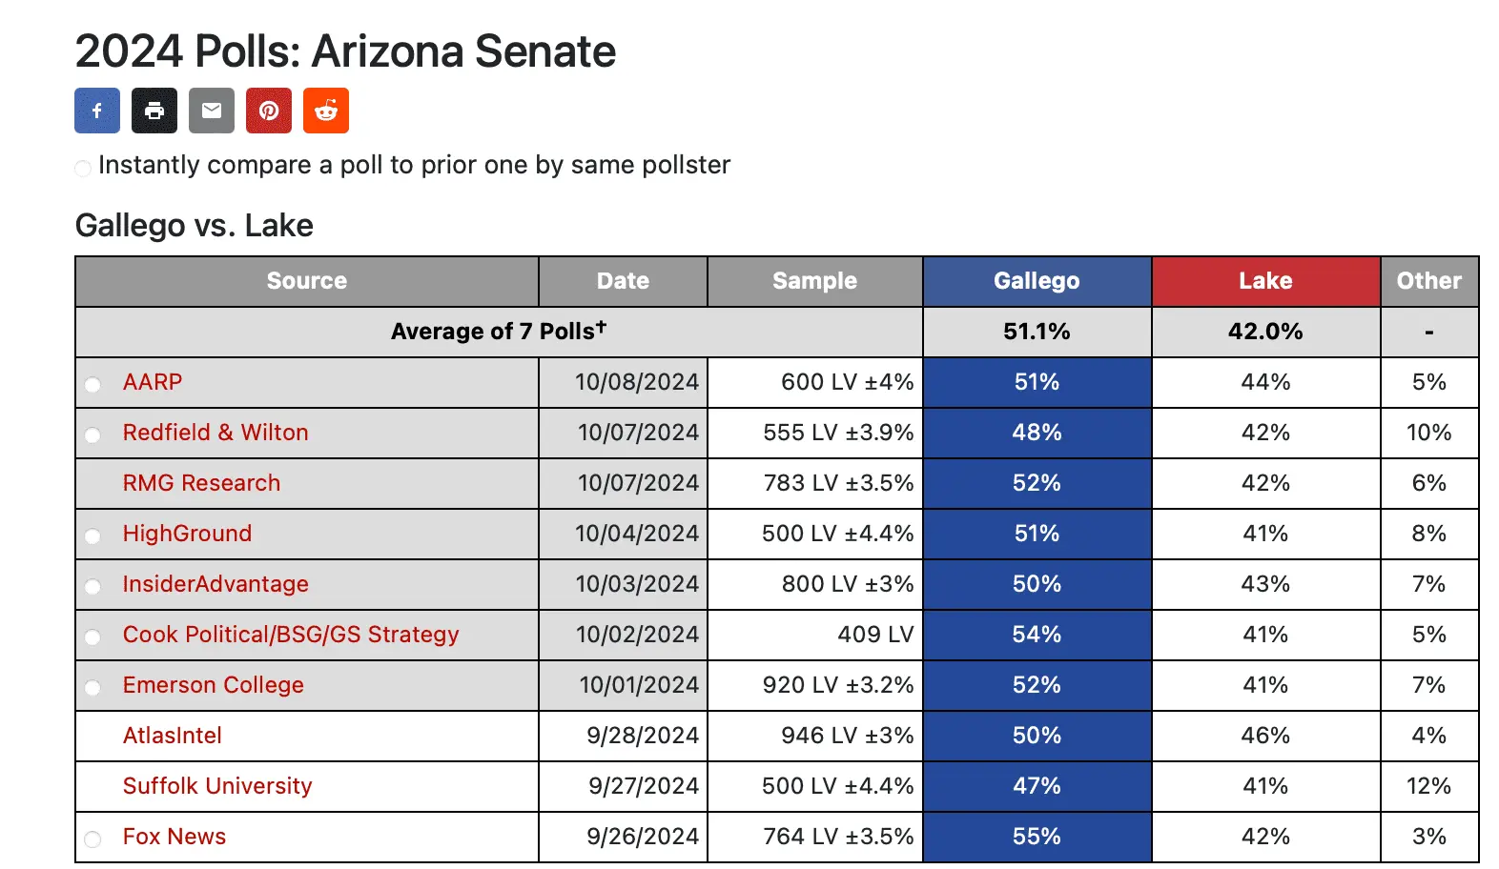Open the Suffolk University poll link

pos(217,786)
